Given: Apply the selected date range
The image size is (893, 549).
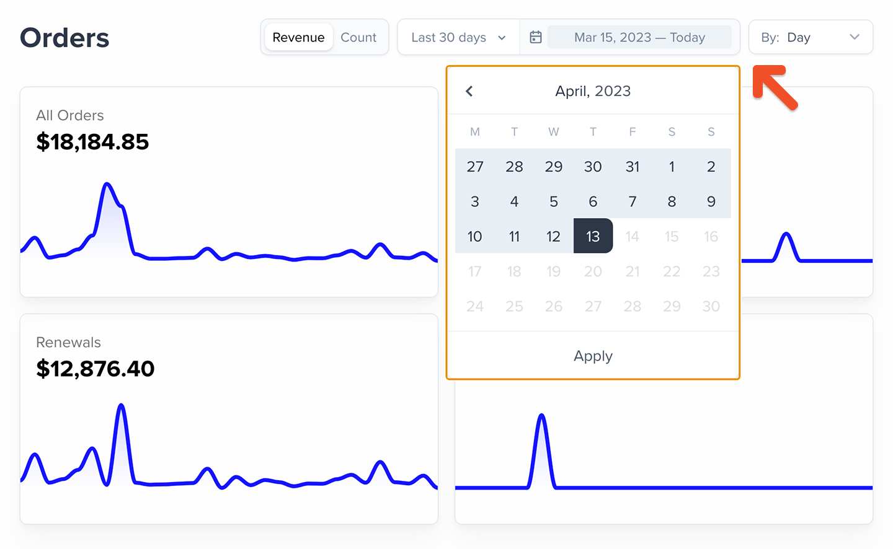Looking at the screenshot, I should pyautogui.click(x=593, y=356).
